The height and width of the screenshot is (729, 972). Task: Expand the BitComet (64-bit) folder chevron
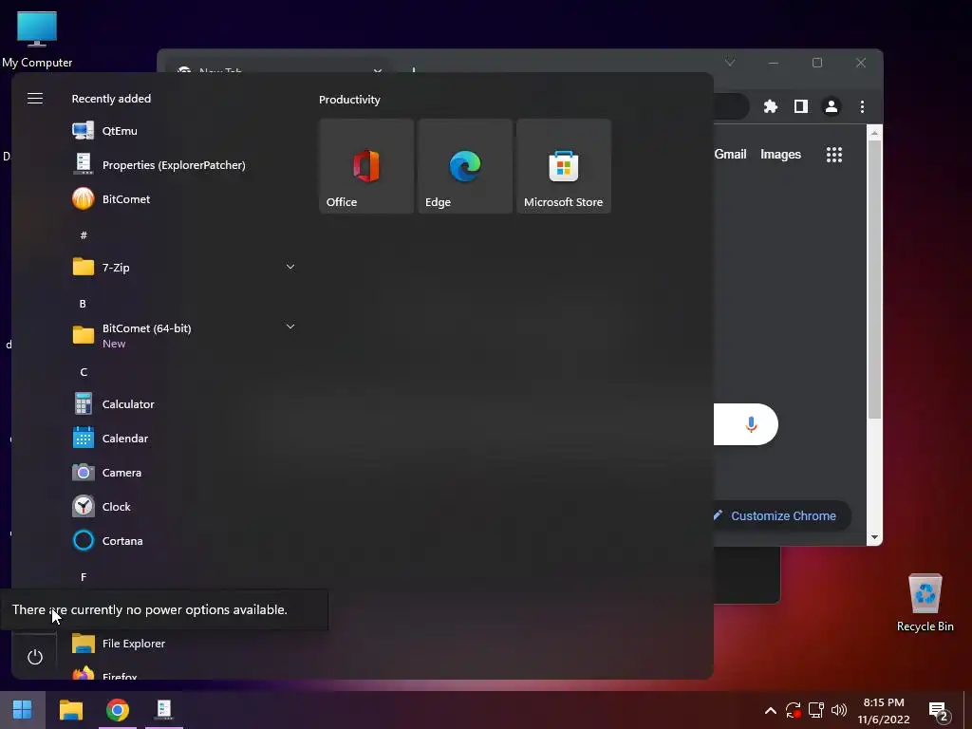290,327
